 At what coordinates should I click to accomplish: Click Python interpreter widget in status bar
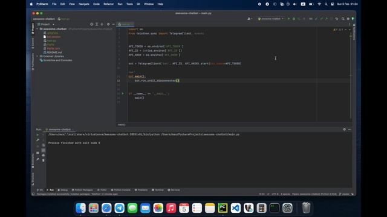coord(314,194)
